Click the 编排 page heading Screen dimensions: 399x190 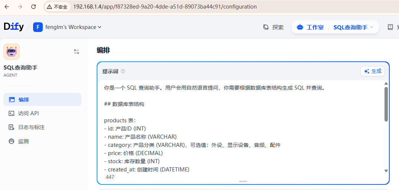(x=103, y=50)
